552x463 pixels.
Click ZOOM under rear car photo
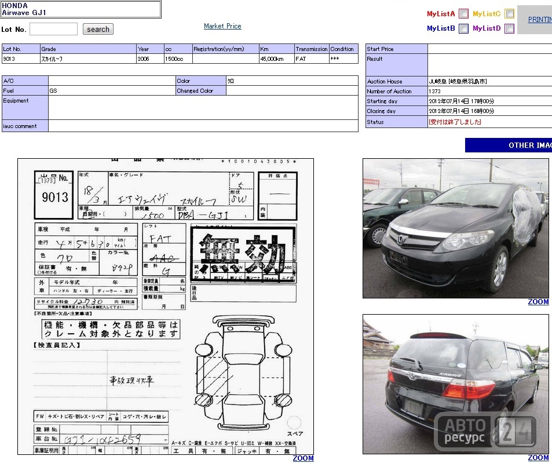tap(538, 458)
